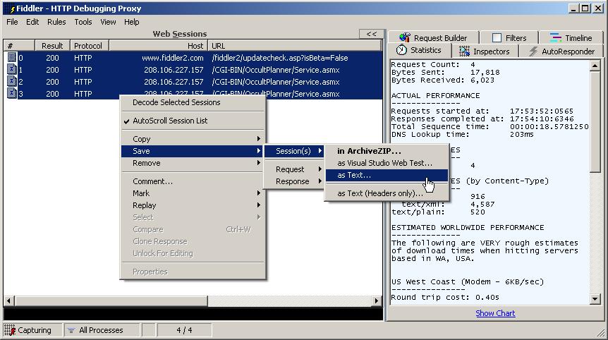Sort by the Result column header
The image size is (608, 340).
[52, 46]
